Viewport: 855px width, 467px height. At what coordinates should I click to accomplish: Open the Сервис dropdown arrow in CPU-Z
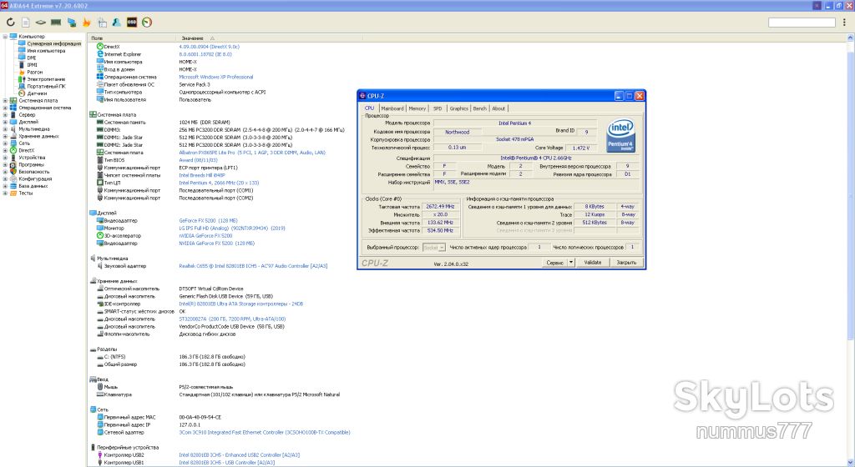click(571, 263)
